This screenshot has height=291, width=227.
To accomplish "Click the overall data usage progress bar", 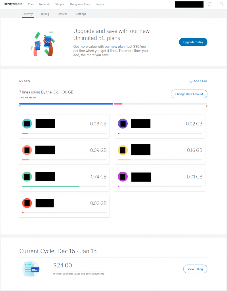I will tap(113, 104).
